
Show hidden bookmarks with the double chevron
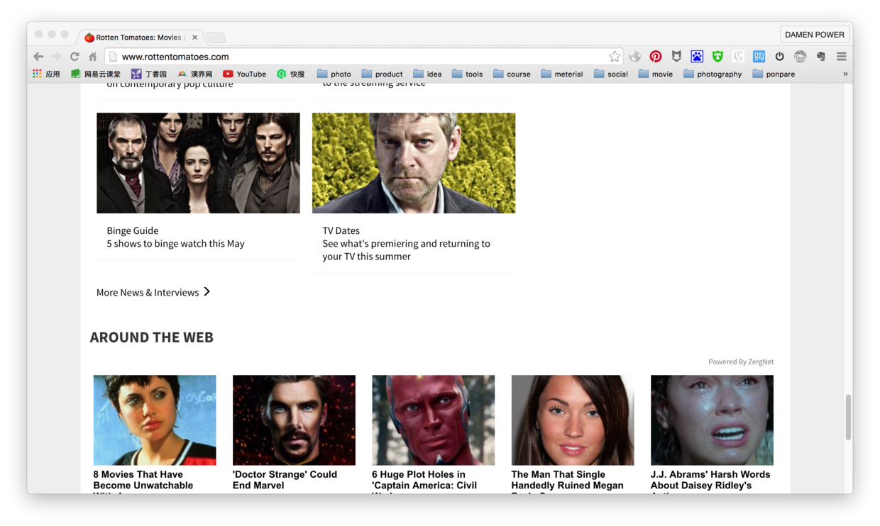[845, 74]
